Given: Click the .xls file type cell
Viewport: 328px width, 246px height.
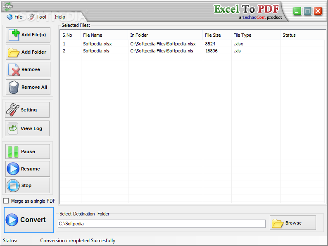Looking at the screenshot, I should click(x=237, y=51).
